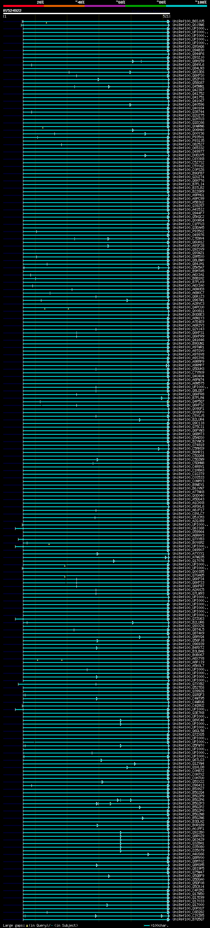This screenshot has height=928, width=210.
Task: Select hit label UniRef100_P93501
Action: 188,137
